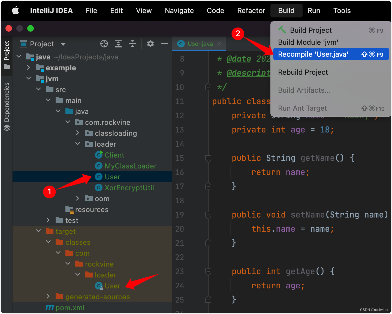The height and width of the screenshot is (314, 392).
Task: Click the Collapse All icon in Project toolbar
Action: (x=132, y=44)
